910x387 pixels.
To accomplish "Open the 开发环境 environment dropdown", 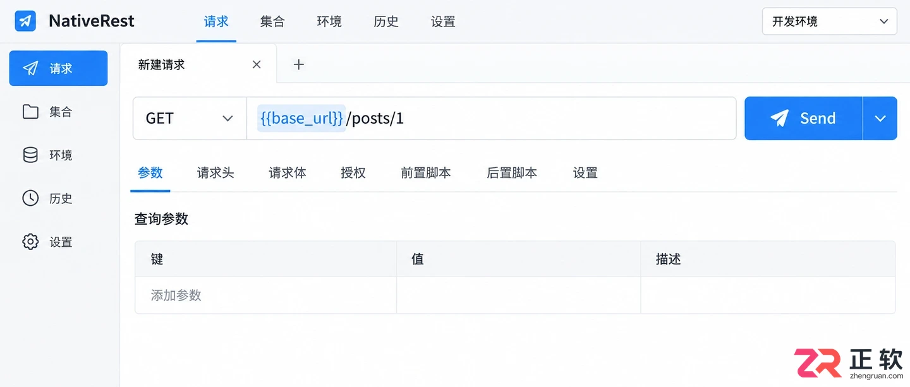I will pyautogui.click(x=829, y=21).
